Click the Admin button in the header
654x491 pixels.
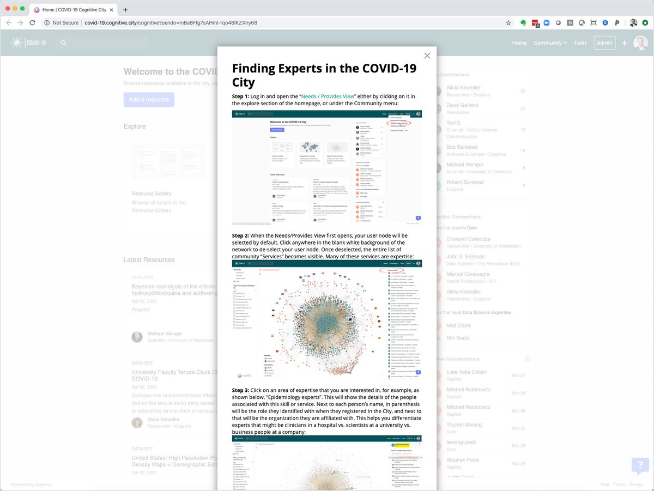point(604,43)
